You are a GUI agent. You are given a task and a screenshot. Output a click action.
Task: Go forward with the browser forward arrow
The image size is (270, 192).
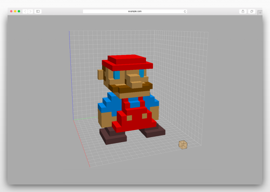[x=30, y=11]
